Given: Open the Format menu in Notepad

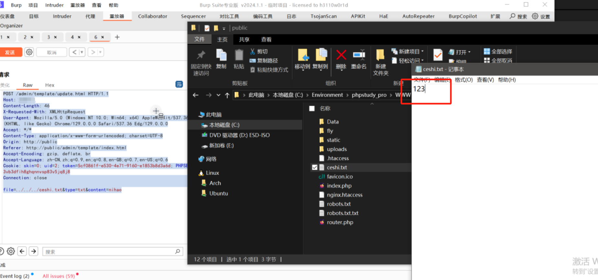Looking at the screenshot, I should tap(463, 80).
